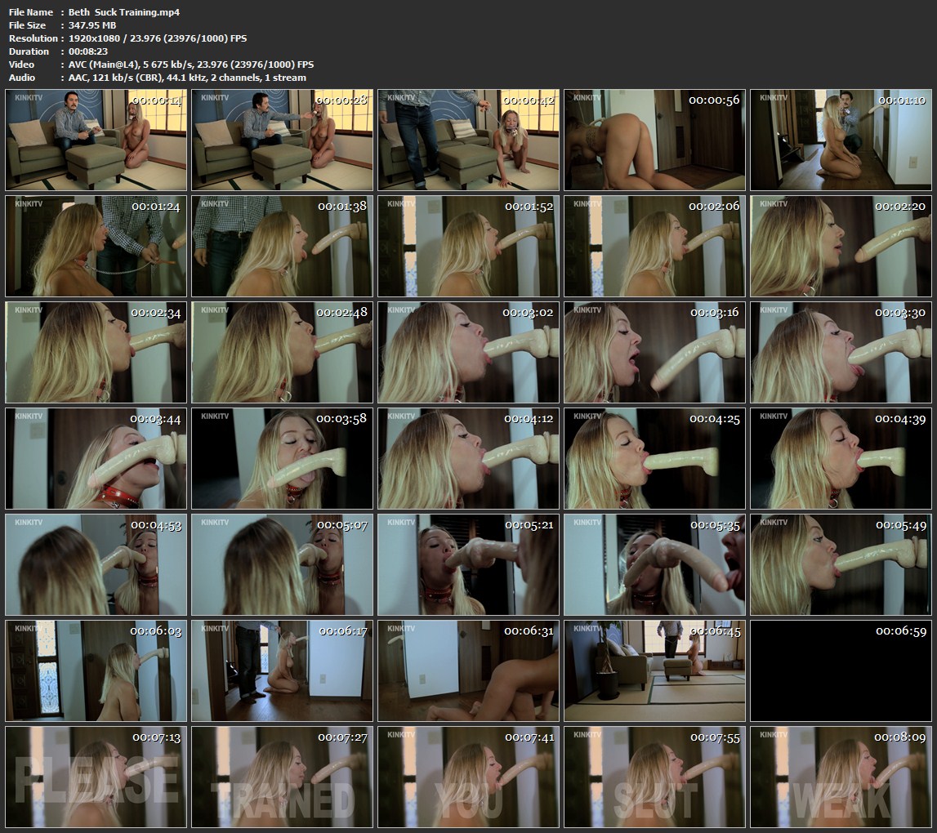Click the Duration value 00:08:23

[x=91, y=51]
